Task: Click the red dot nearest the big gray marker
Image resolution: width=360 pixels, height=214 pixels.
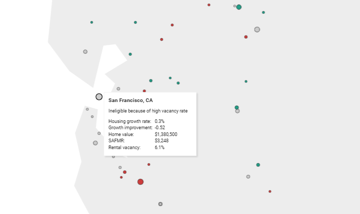Action: [246, 37]
